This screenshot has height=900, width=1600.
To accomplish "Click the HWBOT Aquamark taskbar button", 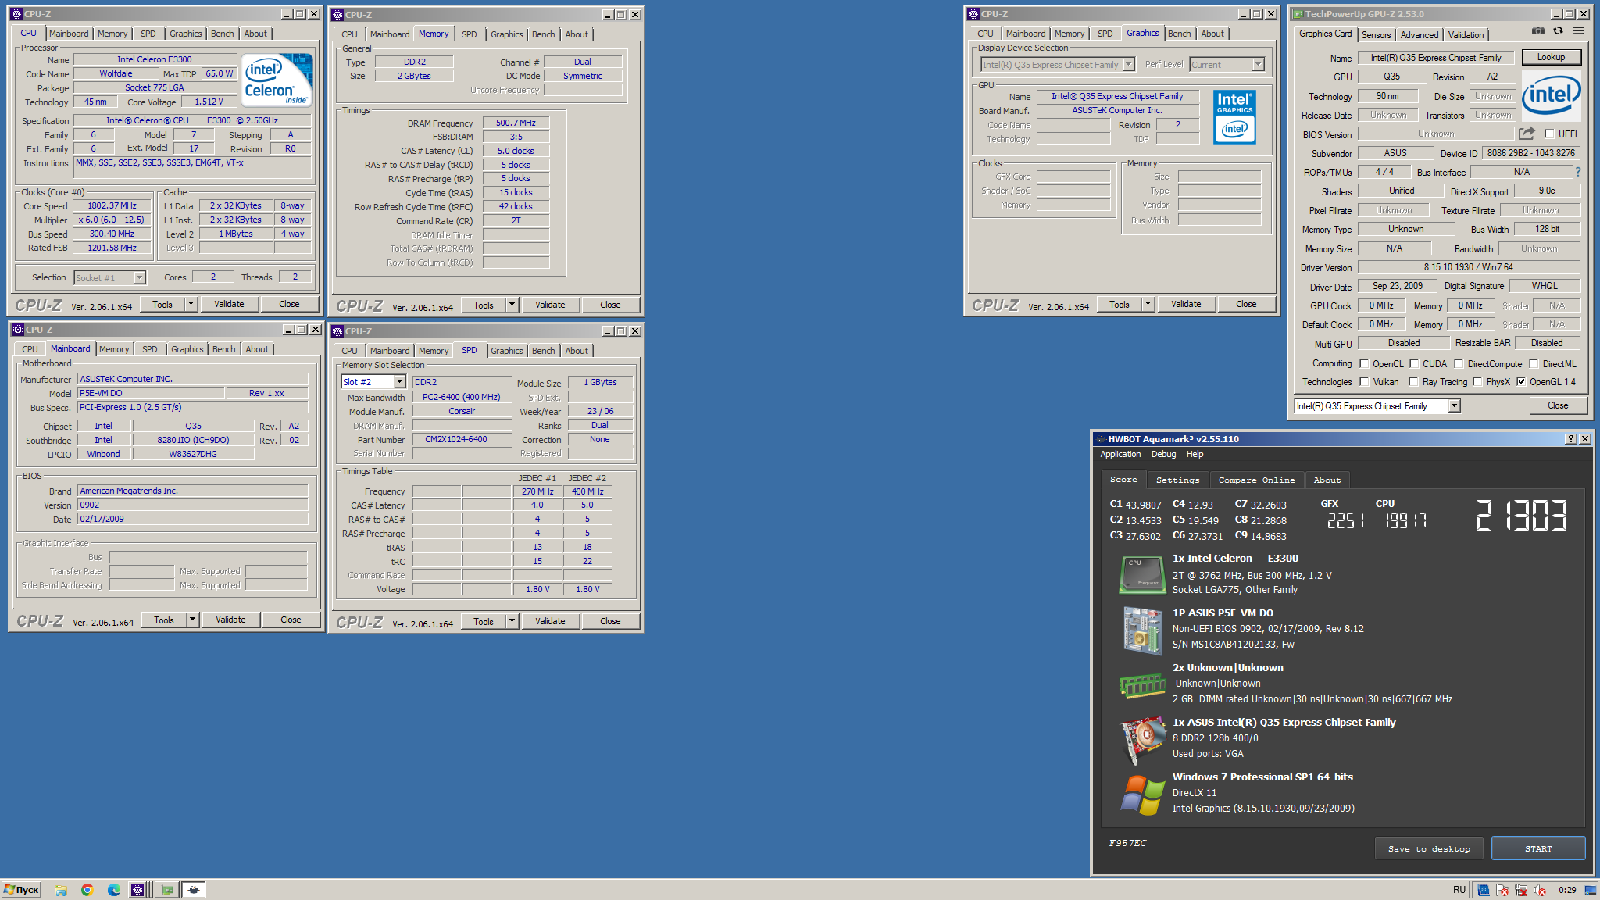I will tap(194, 890).
